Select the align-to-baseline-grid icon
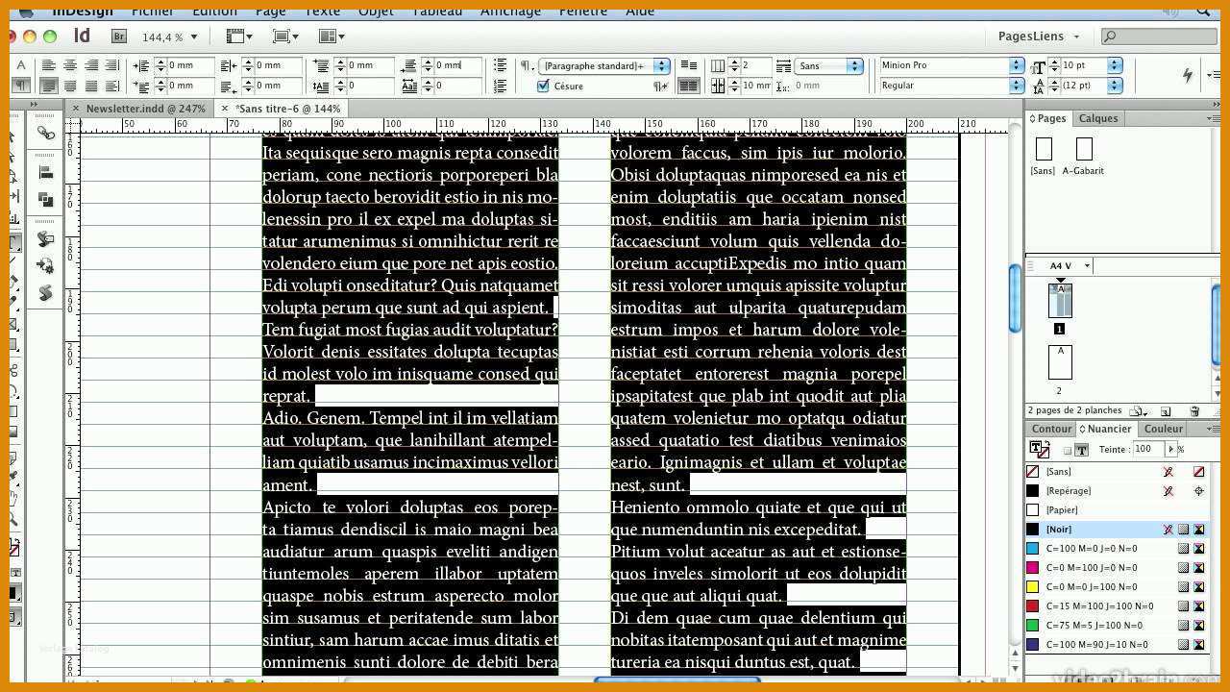 tap(688, 86)
